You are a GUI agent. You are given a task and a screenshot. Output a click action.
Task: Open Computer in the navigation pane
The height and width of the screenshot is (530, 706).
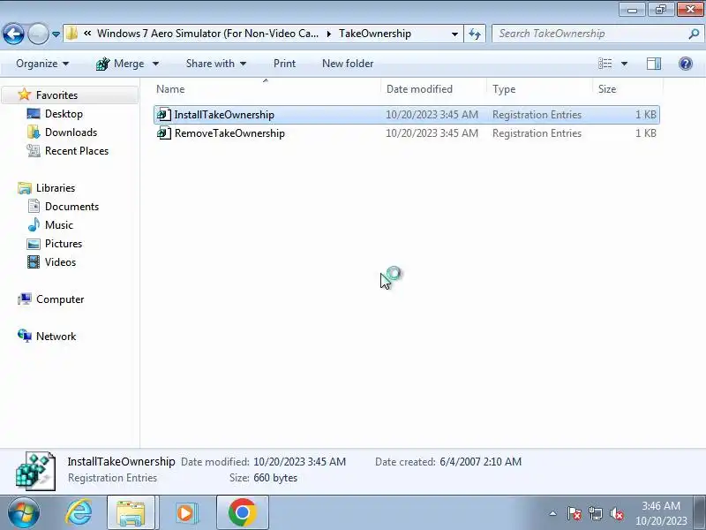(x=60, y=299)
